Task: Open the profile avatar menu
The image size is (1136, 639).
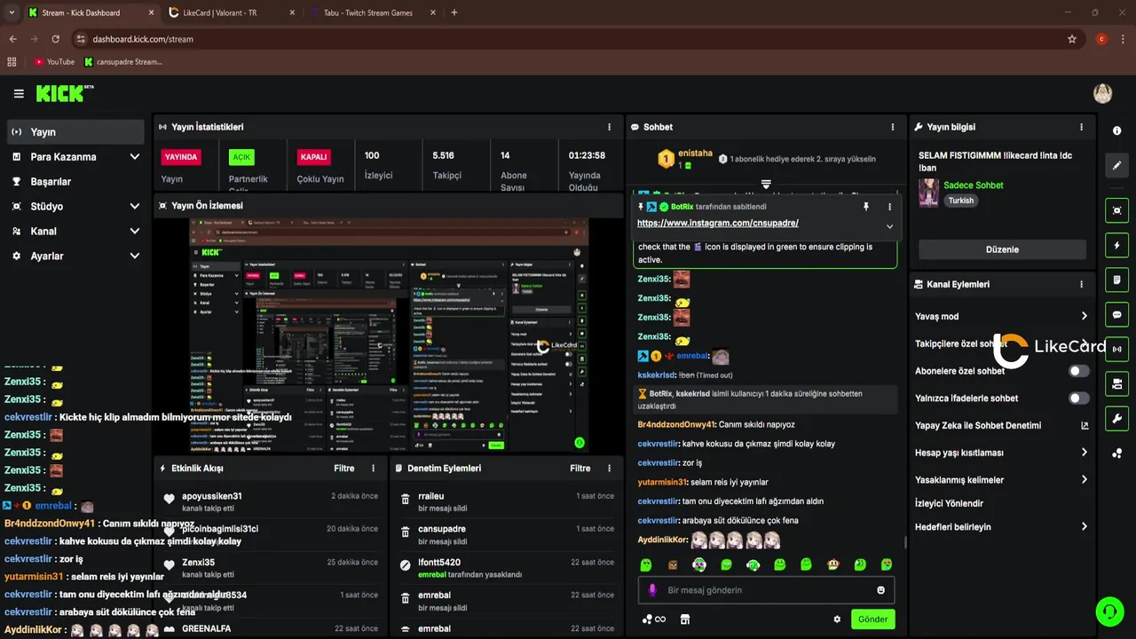Action: click(x=1102, y=93)
